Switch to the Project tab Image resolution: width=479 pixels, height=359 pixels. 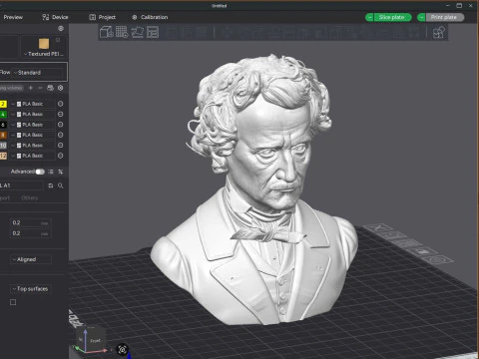pyautogui.click(x=103, y=17)
